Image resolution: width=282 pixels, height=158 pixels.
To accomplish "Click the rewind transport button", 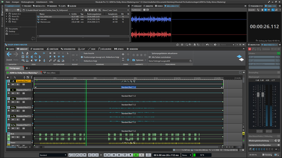I will click(114, 155).
